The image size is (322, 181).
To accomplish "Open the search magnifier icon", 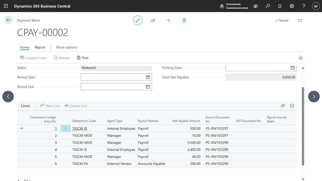I will click(x=268, y=6).
